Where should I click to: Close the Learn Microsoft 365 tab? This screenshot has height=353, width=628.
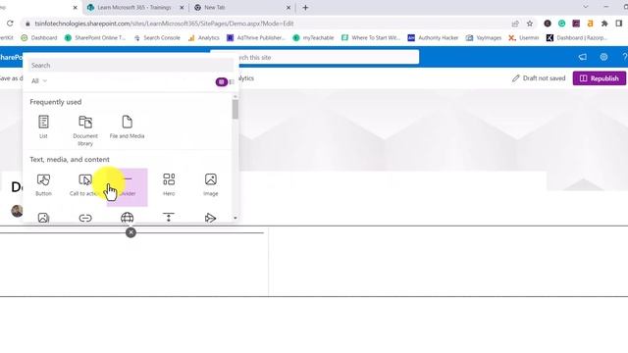182,7
